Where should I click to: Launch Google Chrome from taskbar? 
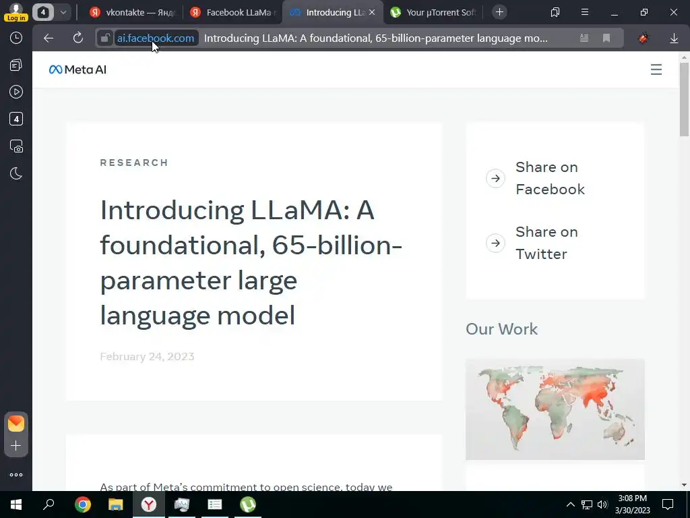(83, 505)
